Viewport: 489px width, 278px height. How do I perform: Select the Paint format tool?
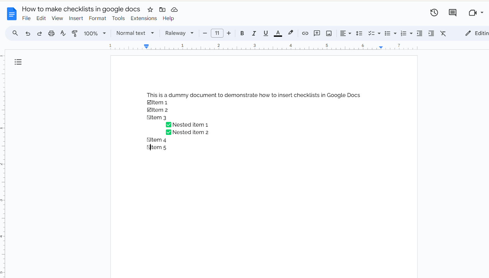tap(75, 33)
